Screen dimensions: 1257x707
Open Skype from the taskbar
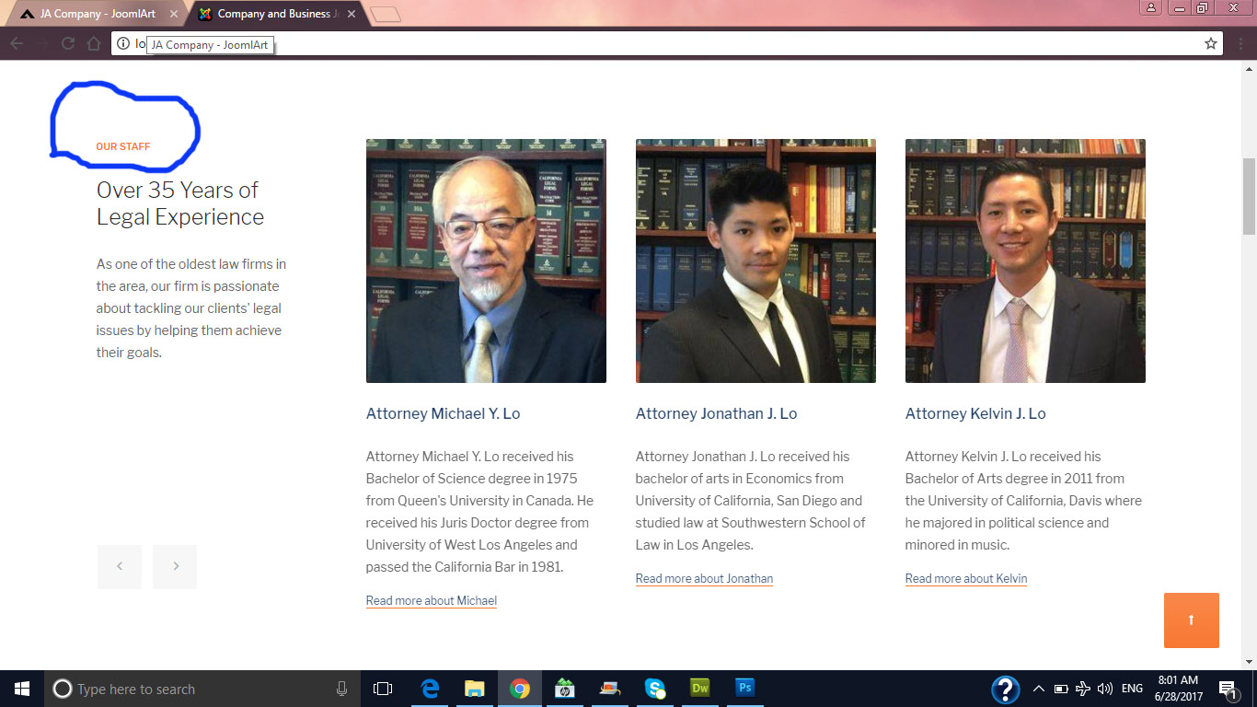(655, 689)
